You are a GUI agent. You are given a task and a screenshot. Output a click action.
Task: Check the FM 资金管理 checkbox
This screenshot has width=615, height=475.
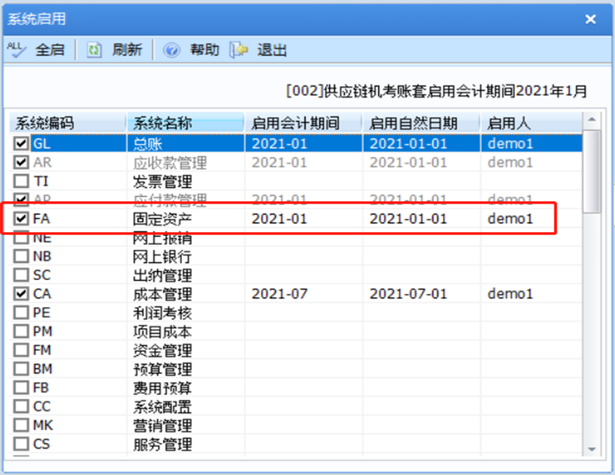[21, 350]
